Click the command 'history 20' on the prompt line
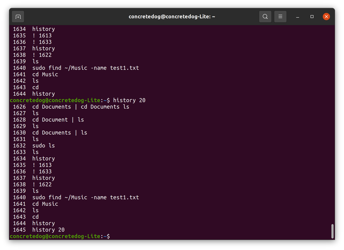The height and width of the screenshot is (250, 344). pyautogui.click(x=129, y=100)
